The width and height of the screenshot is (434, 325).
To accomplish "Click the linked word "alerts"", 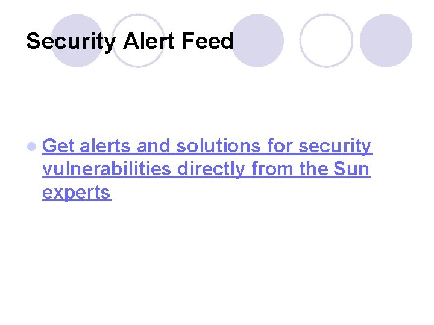I will (105, 146).
